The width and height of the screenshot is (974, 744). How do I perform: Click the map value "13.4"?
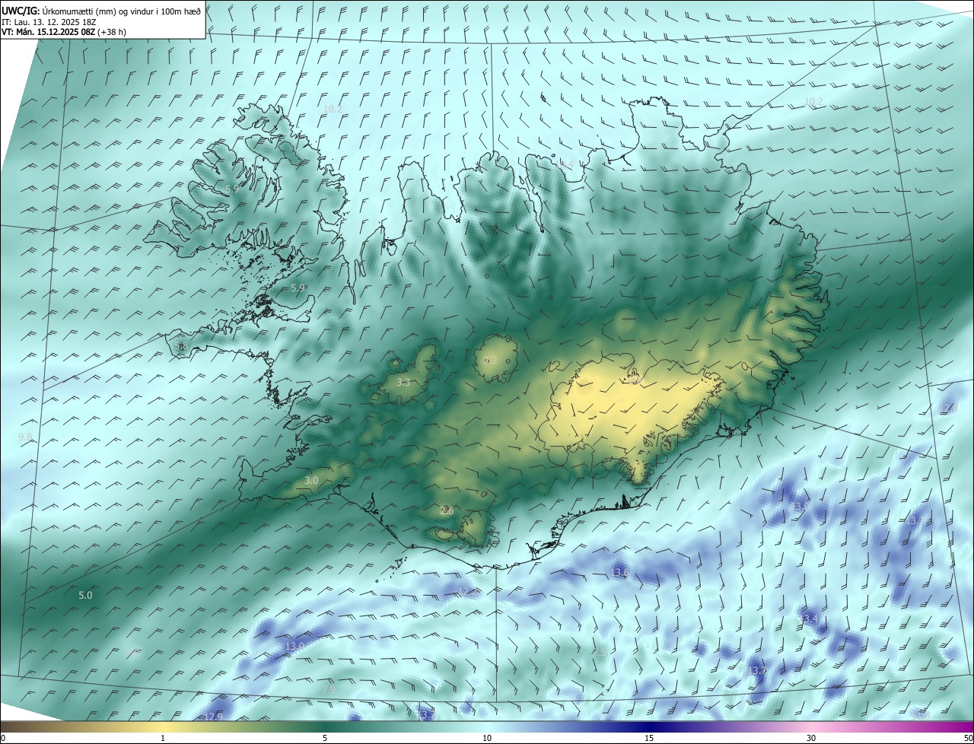[808, 619]
